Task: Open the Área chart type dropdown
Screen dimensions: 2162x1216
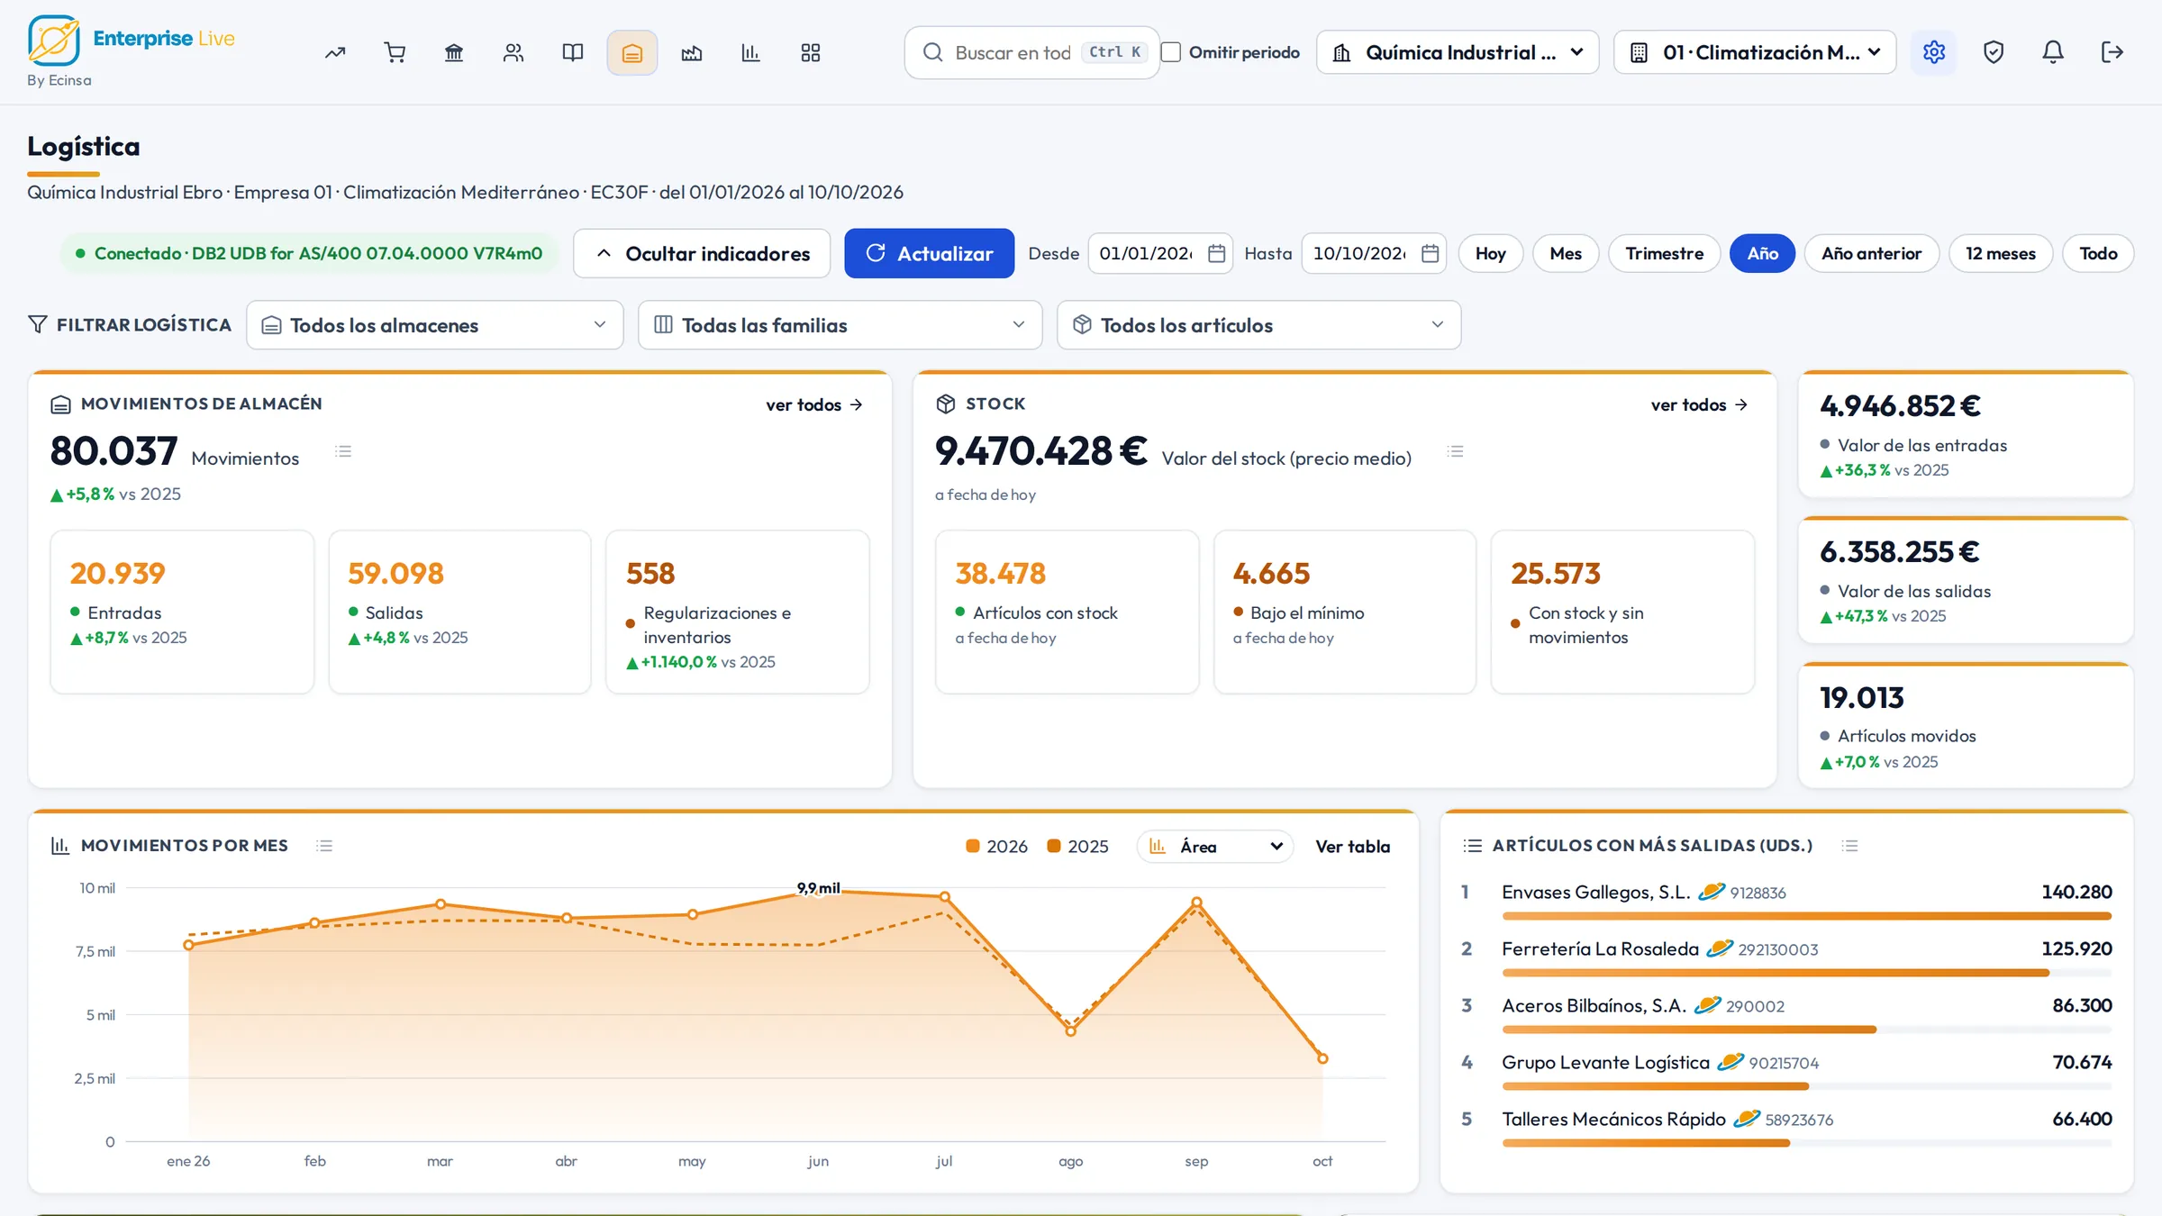Action: pyautogui.click(x=1215, y=847)
